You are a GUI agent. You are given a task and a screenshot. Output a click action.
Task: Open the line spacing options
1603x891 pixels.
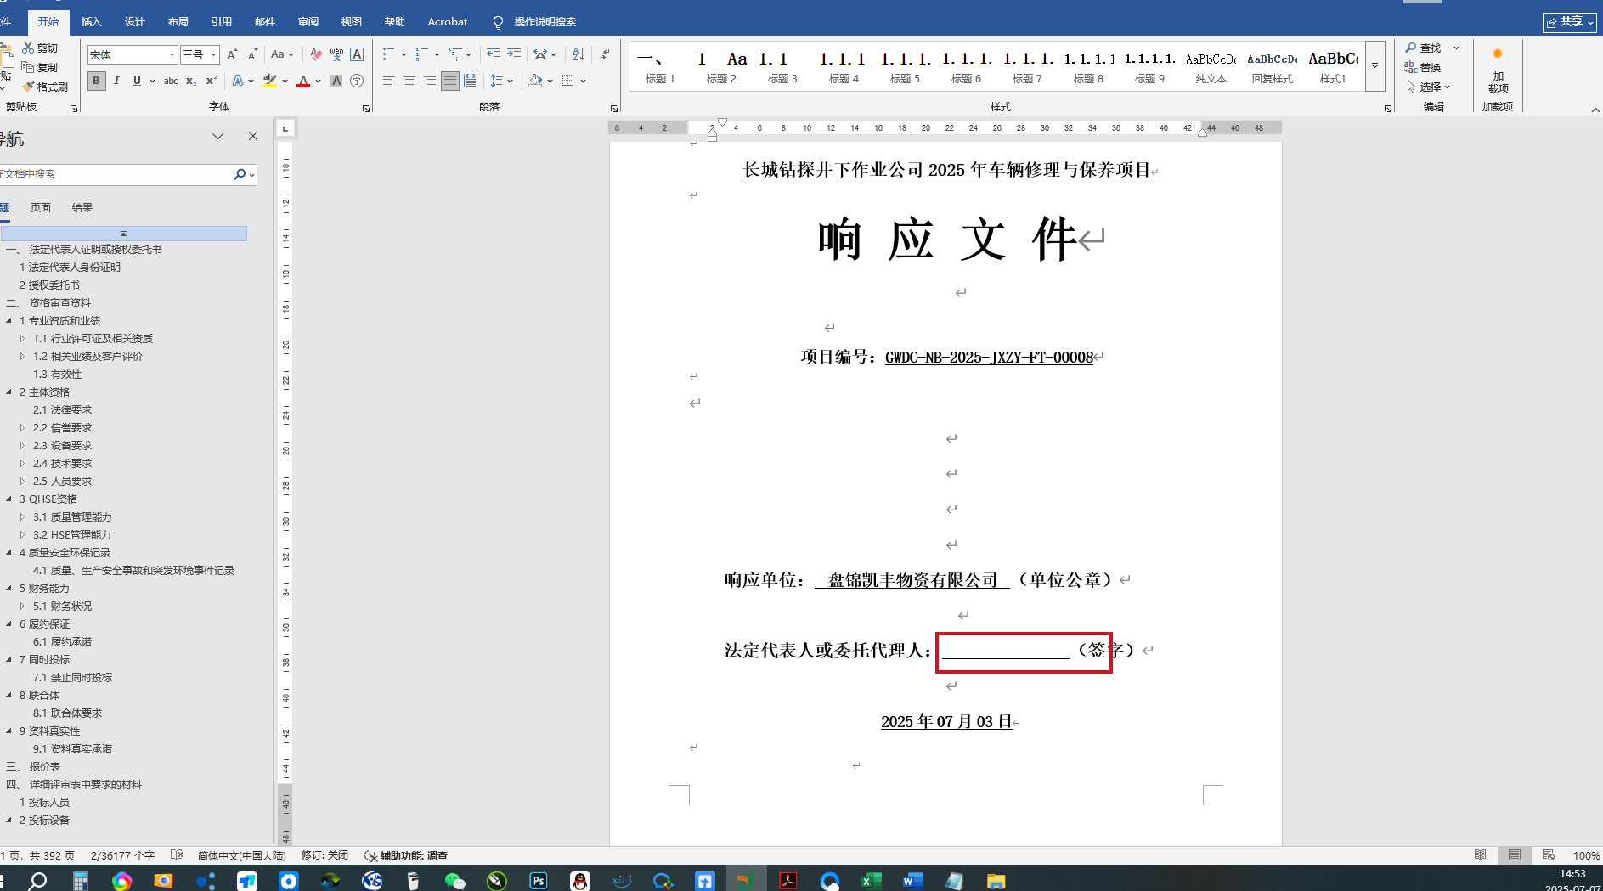(x=501, y=81)
